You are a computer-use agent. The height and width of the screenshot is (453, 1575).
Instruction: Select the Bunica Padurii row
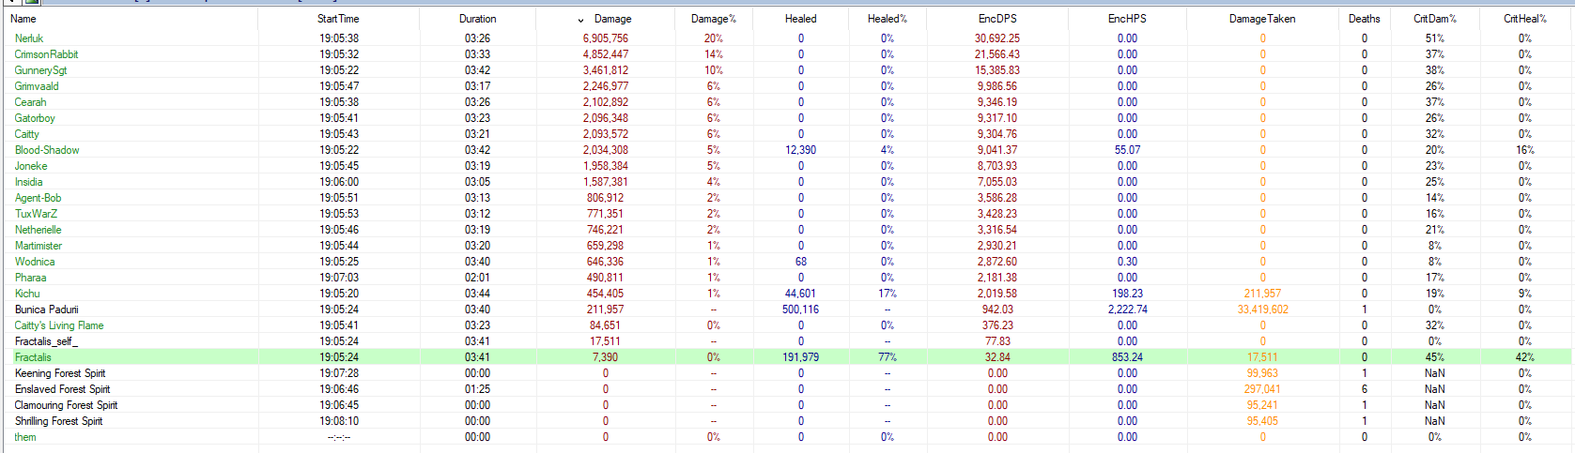click(x=46, y=310)
